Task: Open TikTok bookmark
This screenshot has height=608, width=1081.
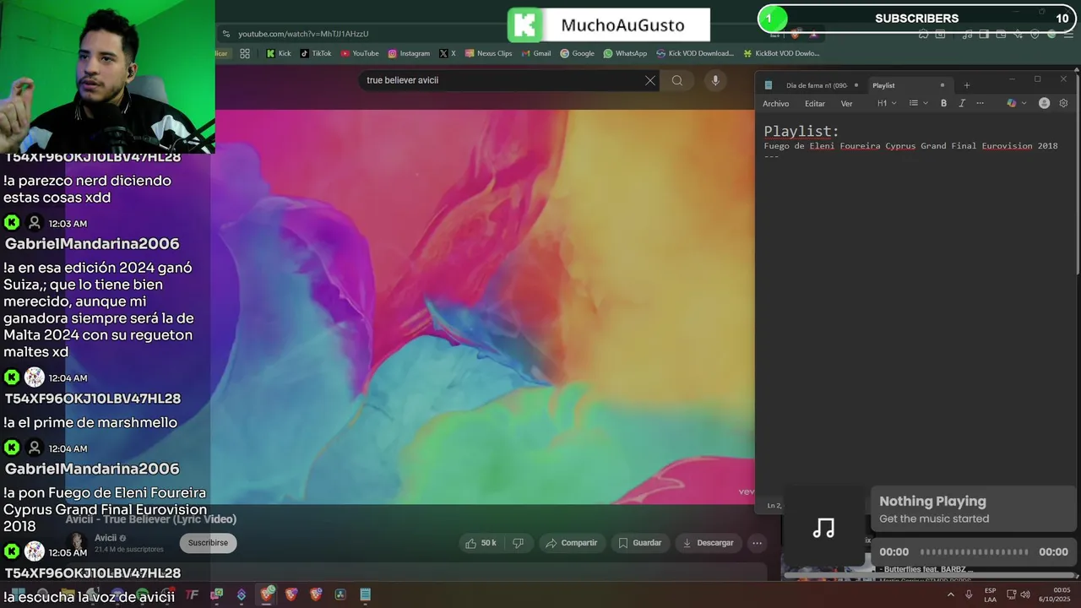Action: 316,53
